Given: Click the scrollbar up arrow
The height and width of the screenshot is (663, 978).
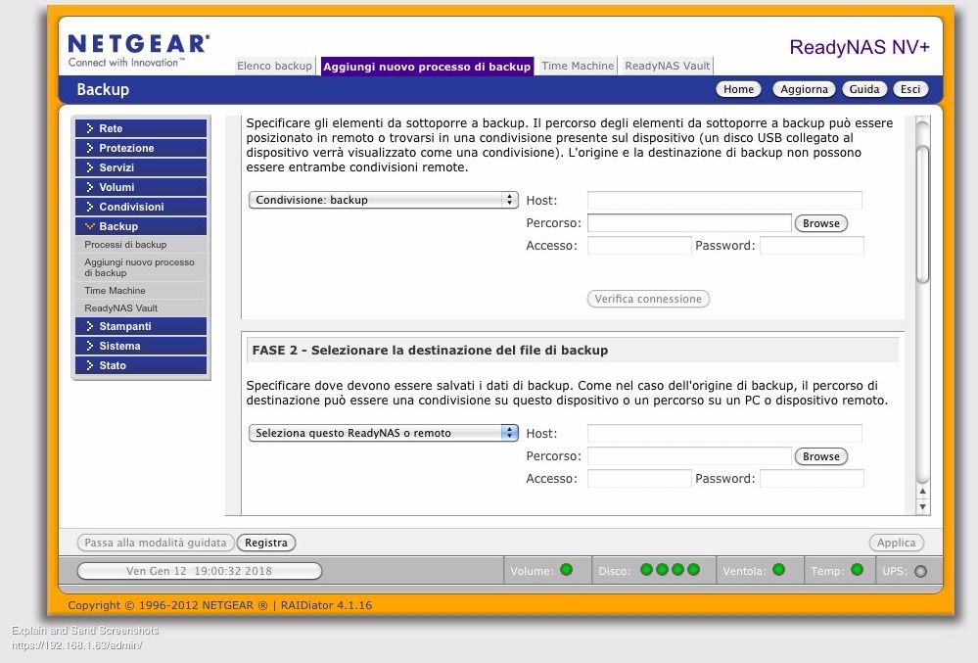Looking at the screenshot, I should [x=922, y=492].
